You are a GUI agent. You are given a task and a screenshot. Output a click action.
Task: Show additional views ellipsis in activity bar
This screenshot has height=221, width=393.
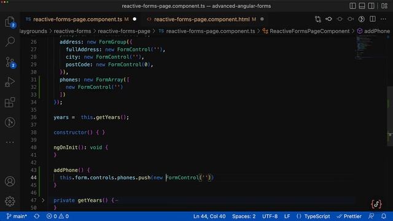point(10,142)
